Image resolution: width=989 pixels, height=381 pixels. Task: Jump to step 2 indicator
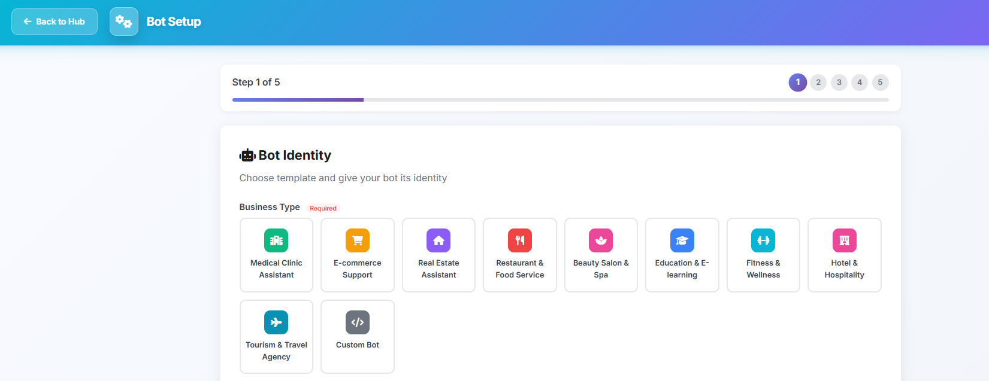tap(818, 83)
